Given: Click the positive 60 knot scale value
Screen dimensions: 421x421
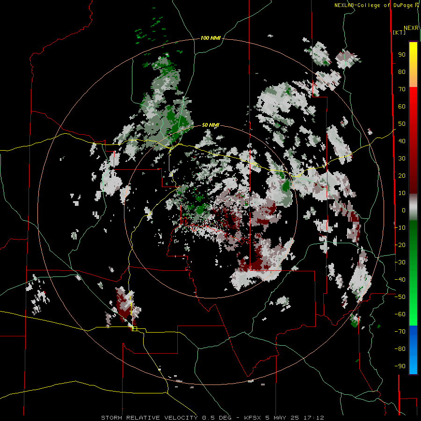Looking at the screenshot, I should [402, 107].
